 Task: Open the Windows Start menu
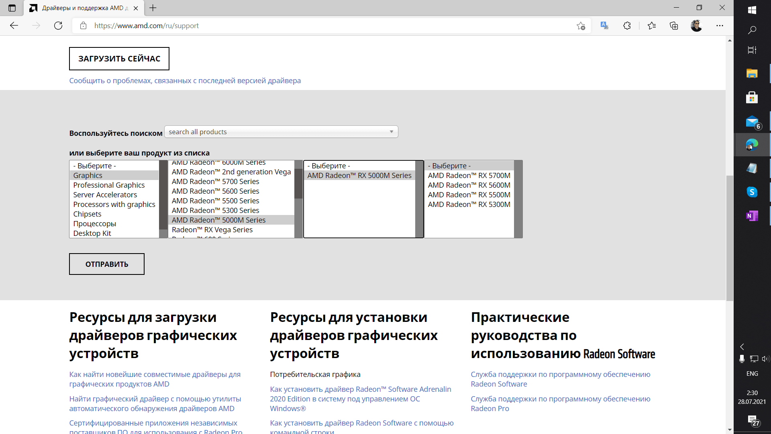tap(752, 10)
